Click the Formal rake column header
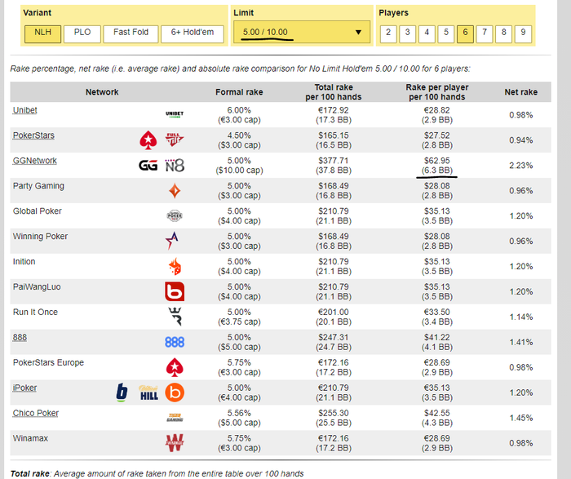571x479 pixels. pos(239,92)
